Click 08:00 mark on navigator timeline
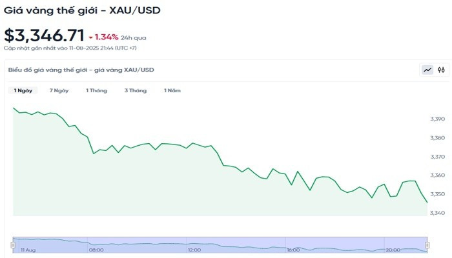452x258 pixels. (x=96, y=250)
